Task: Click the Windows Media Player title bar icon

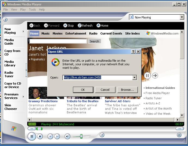Action: (x=4, y=4)
